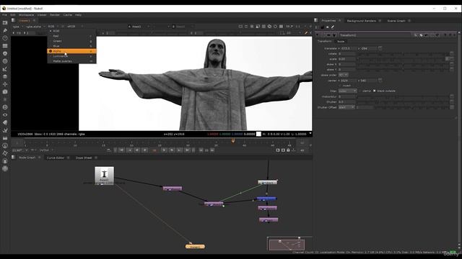Open the 3D nodes toolbar icon
Screen dimensions: 462x259
(5, 91)
